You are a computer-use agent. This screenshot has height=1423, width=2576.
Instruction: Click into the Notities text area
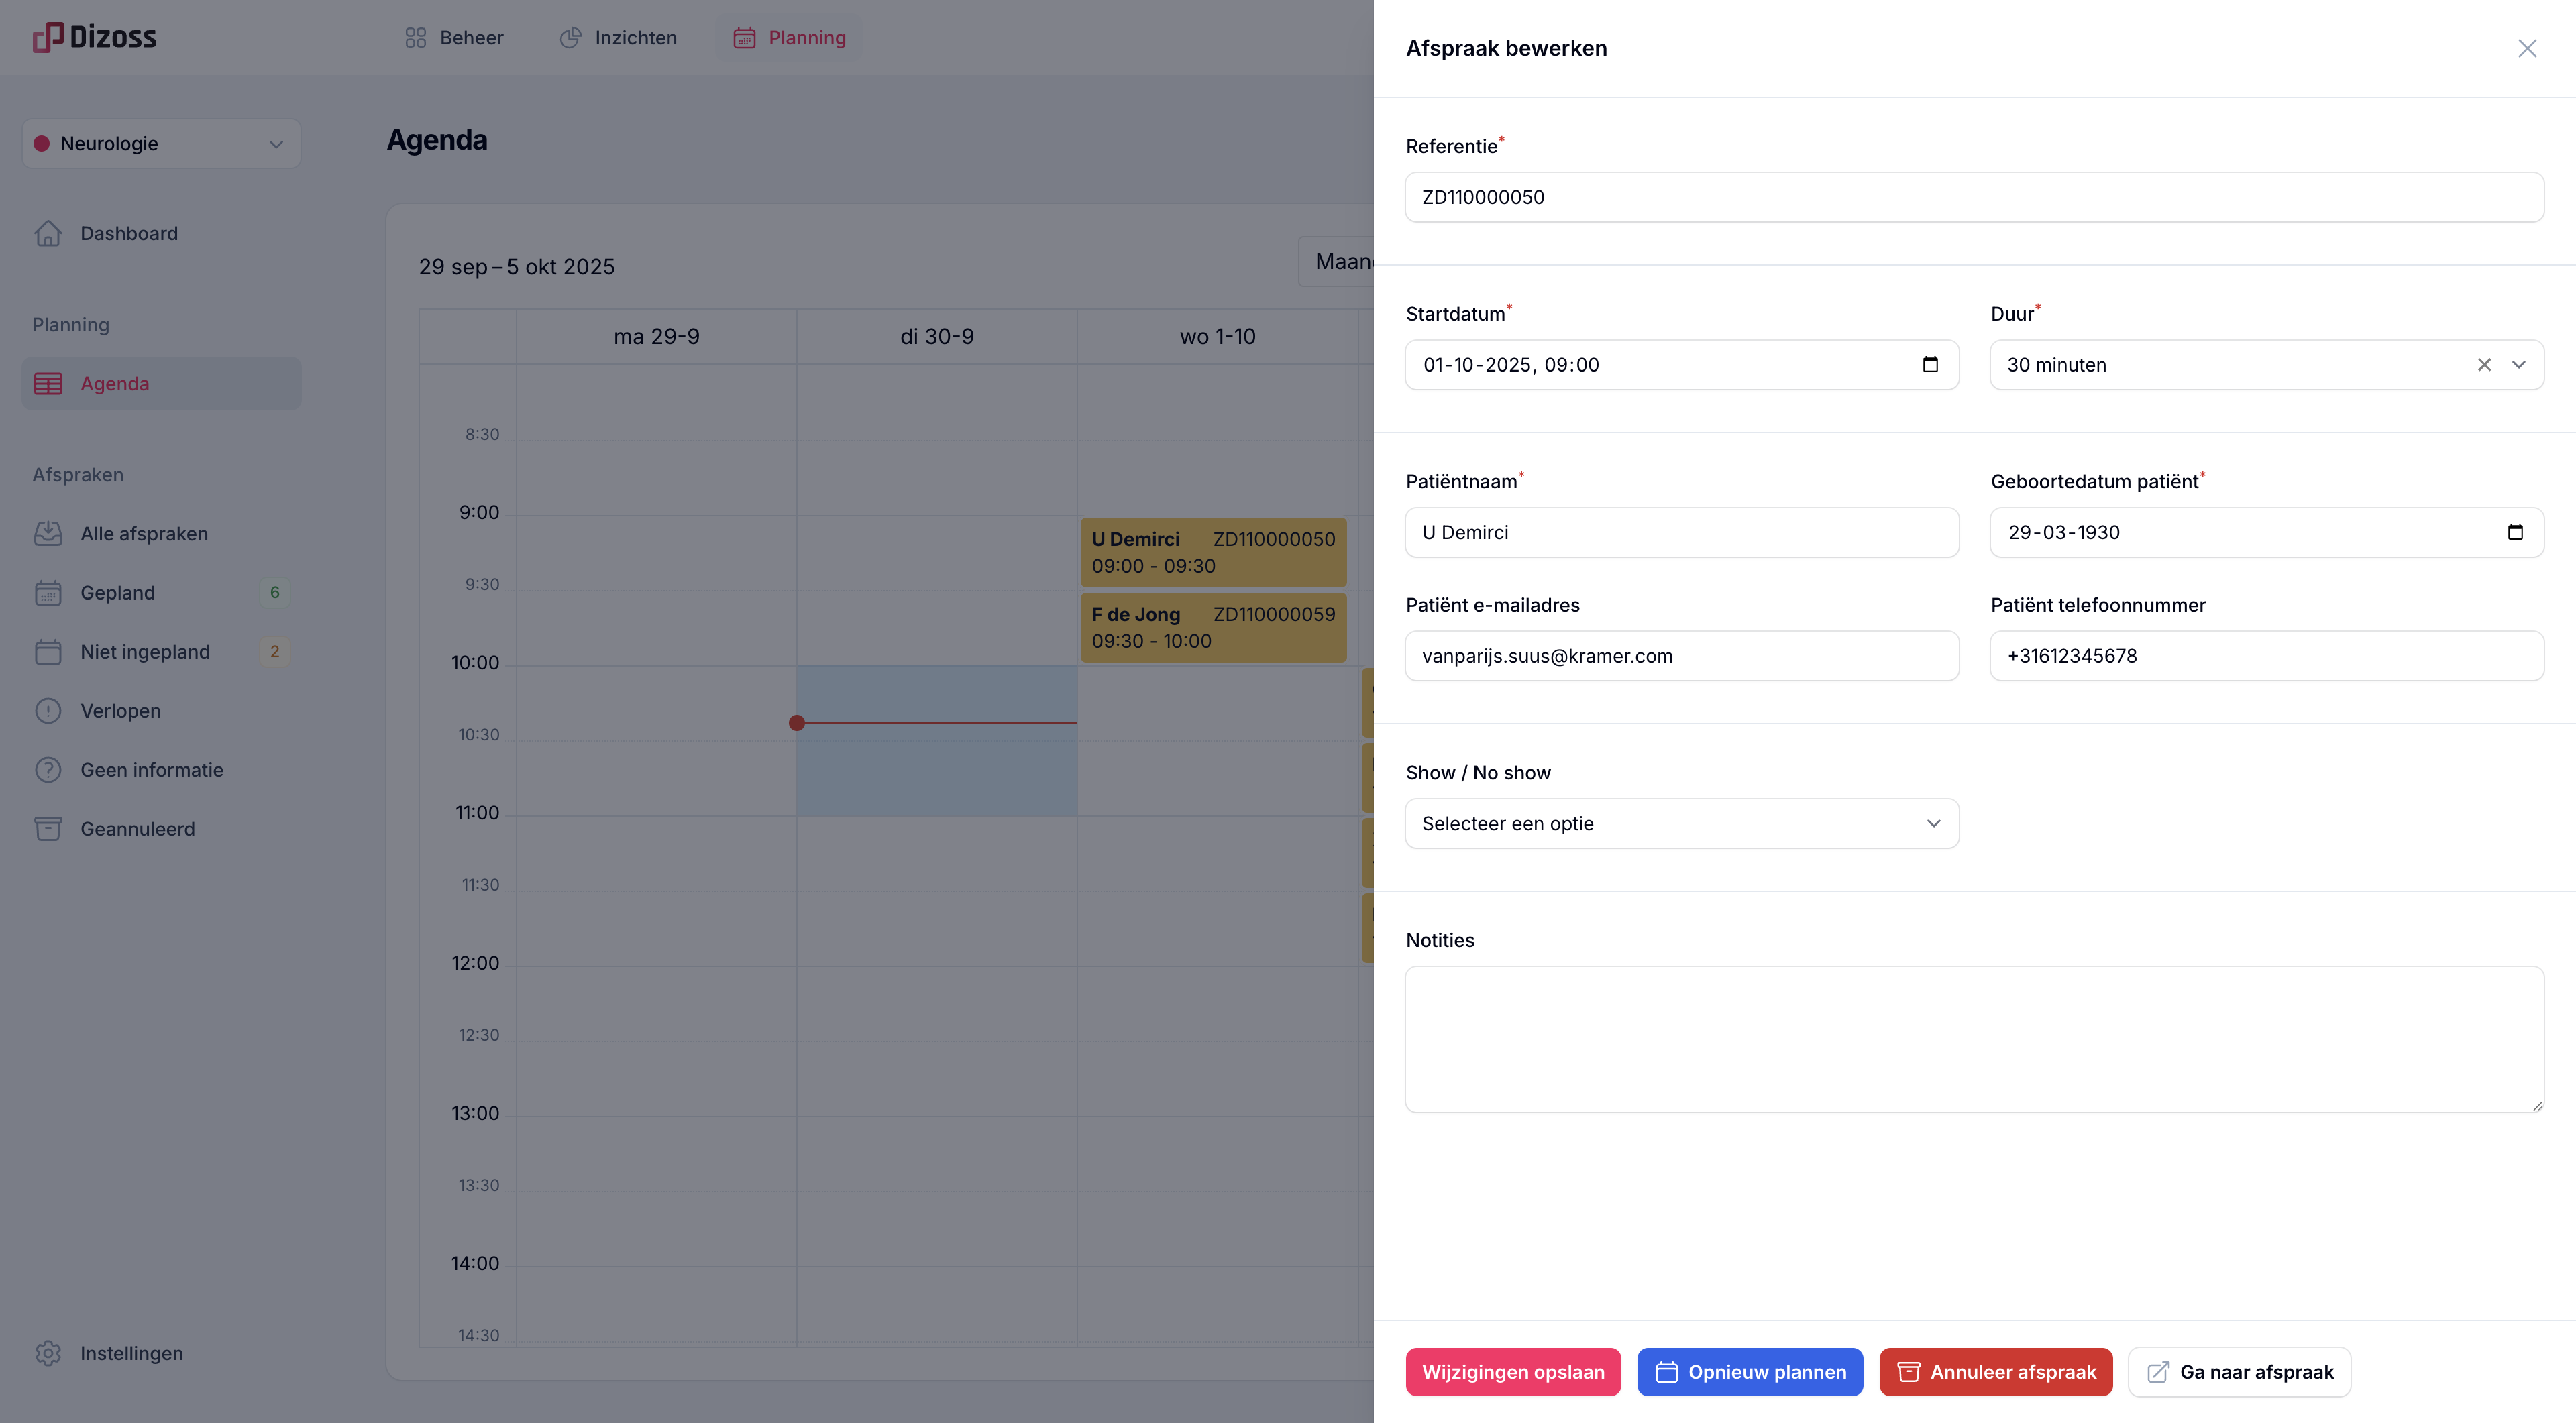coord(1974,1038)
